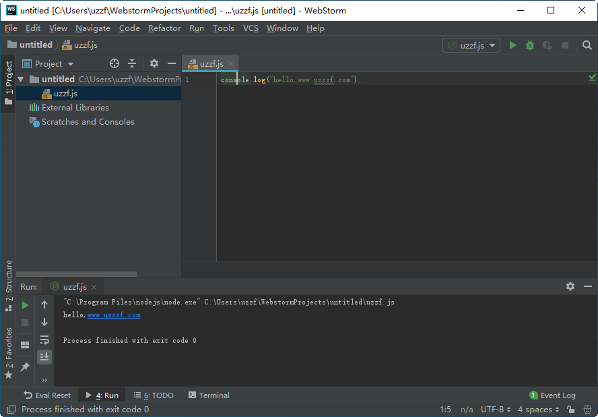Hide the Project panel with minus icon
The height and width of the screenshot is (417, 598).
click(x=172, y=63)
